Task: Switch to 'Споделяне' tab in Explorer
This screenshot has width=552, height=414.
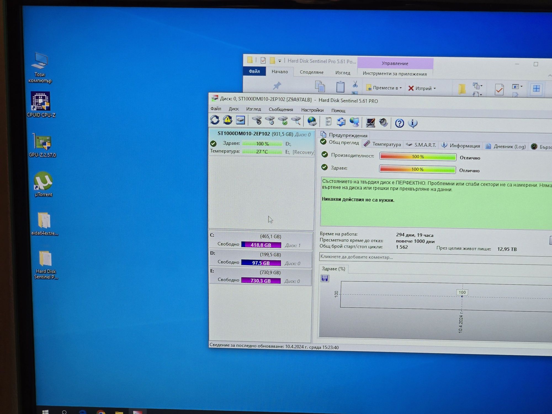Action: 312,72
